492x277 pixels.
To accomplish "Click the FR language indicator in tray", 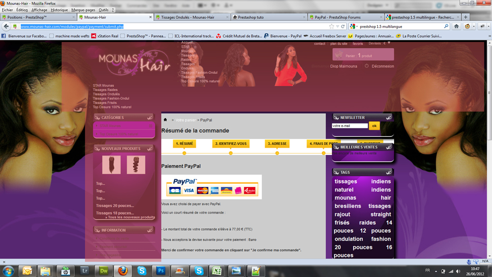I will 428,271.
